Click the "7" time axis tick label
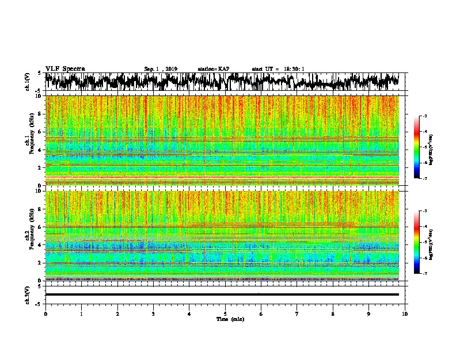456x352 pixels. tap(297, 314)
